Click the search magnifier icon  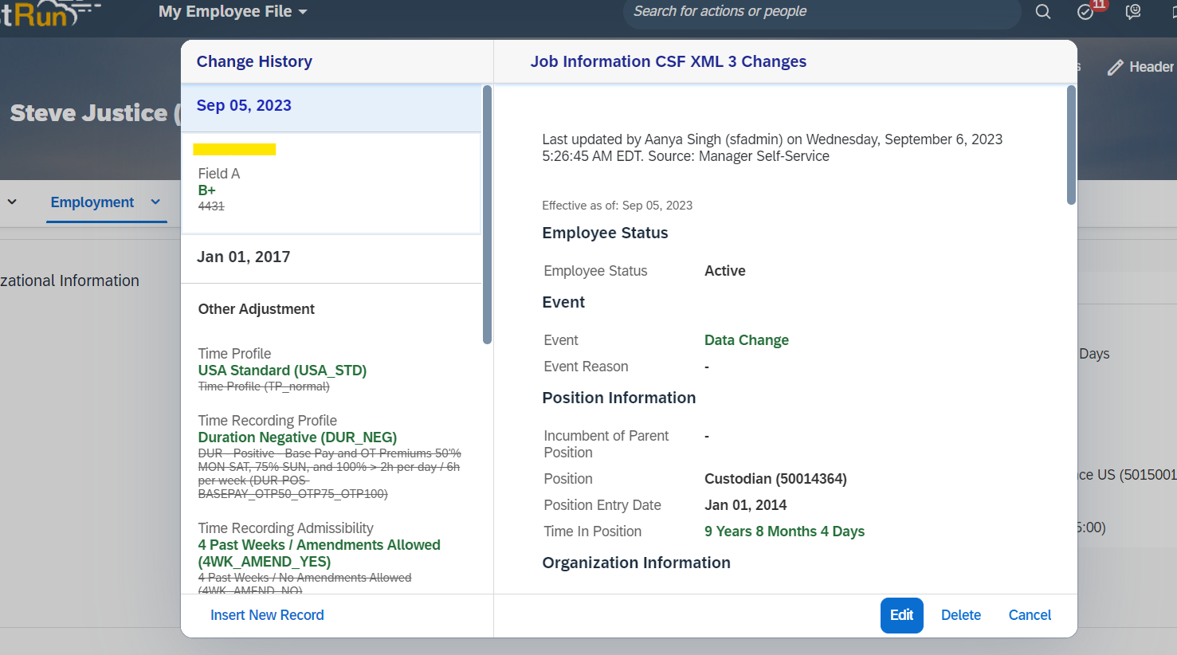click(x=1042, y=12)
